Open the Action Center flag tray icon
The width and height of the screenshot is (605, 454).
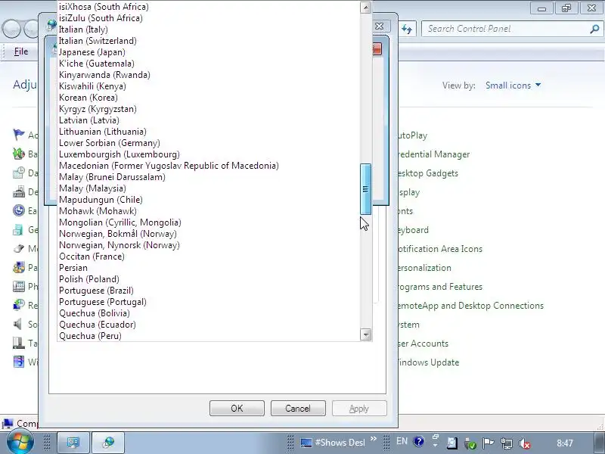click(x=488, y=443)
